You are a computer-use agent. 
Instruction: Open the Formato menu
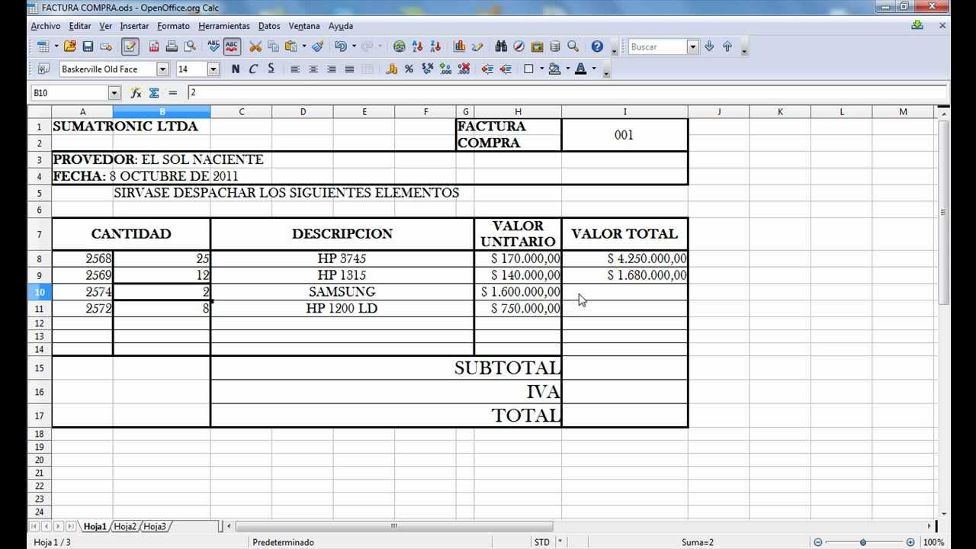pos(173,26)
